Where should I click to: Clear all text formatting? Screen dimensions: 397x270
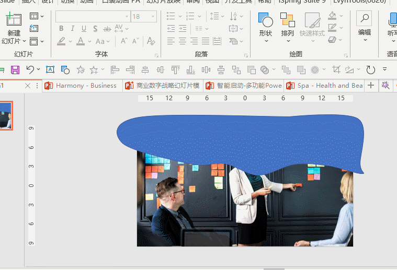click(x=151, y=41)
